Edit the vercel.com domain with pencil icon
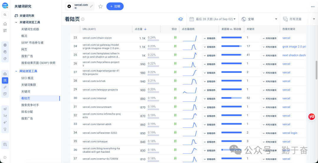The height and width of the screenshot is (163, 318). coord(92,6)
